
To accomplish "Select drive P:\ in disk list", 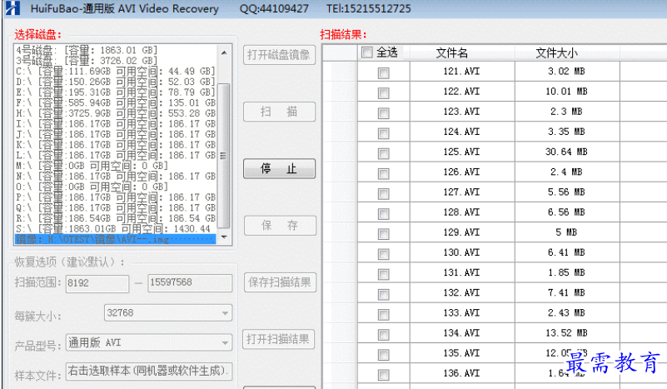I will pos(115,197).
